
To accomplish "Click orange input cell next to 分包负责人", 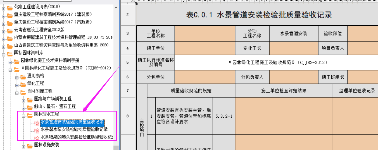I will click(x=294, y=77).
